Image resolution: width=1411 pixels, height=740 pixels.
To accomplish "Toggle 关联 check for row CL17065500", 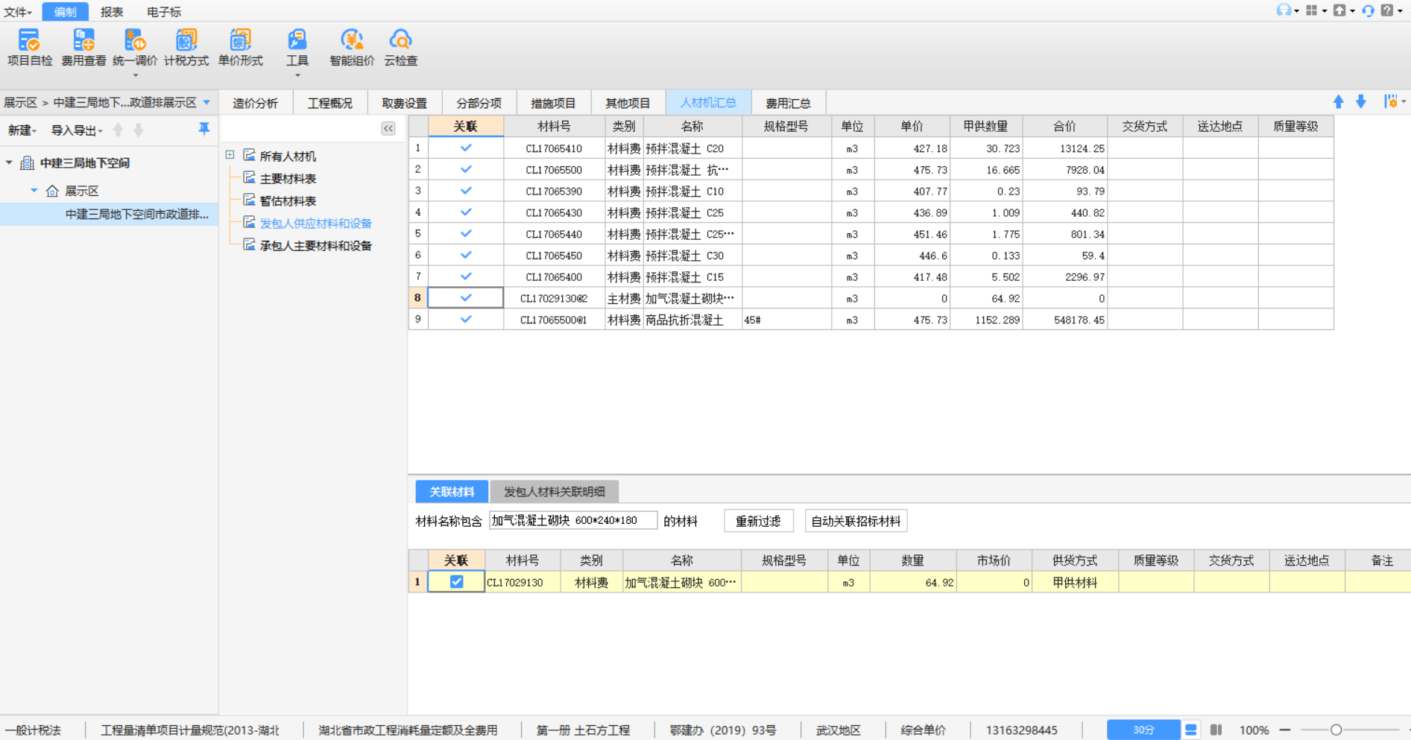I will 466,169.
